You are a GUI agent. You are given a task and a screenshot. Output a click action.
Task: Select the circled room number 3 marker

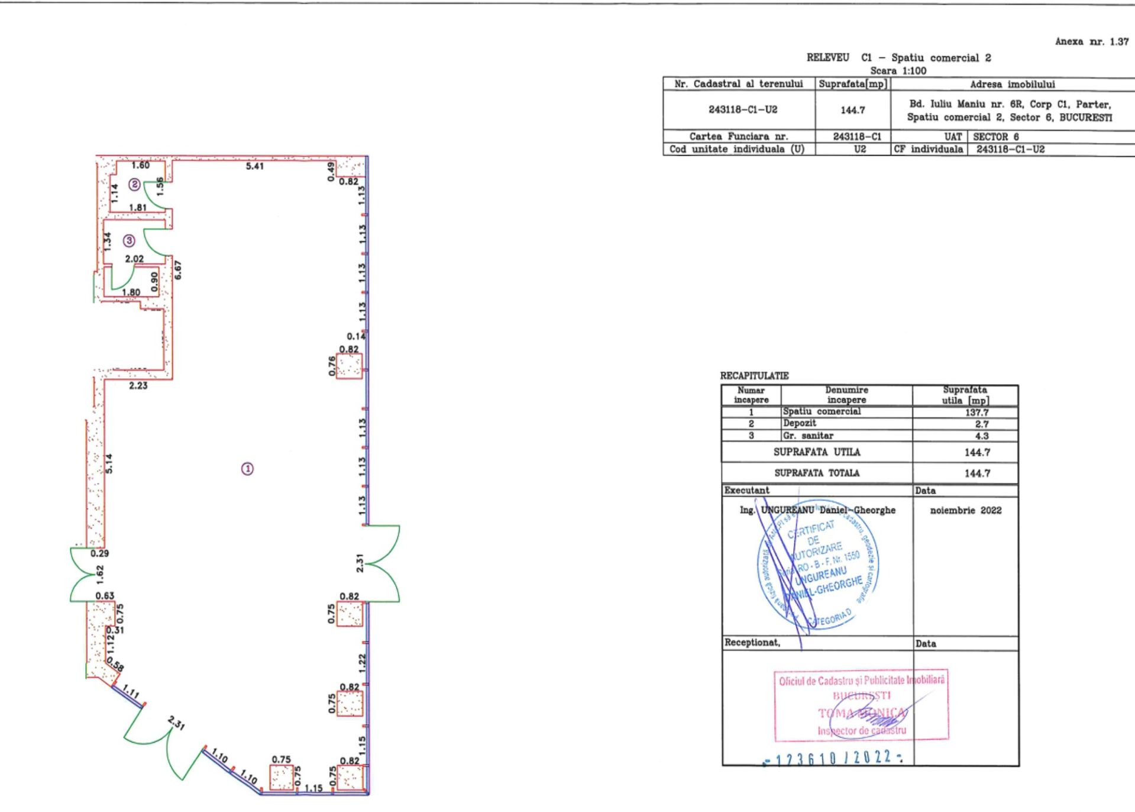[129, 240]
